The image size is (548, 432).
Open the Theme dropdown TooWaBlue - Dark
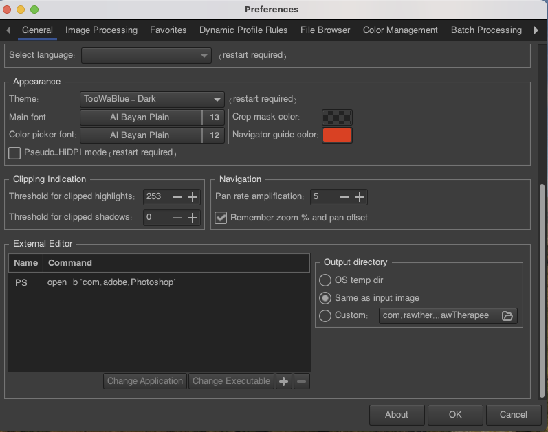(153, 99)
